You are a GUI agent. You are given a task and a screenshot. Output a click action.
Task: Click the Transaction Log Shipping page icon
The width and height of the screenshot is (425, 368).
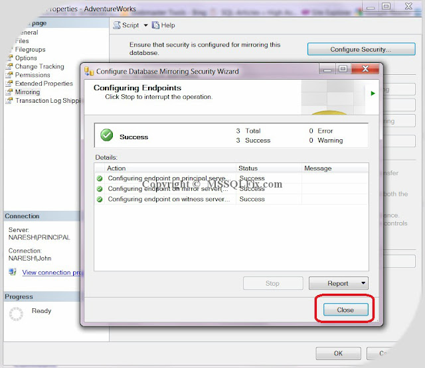(10, 100)
